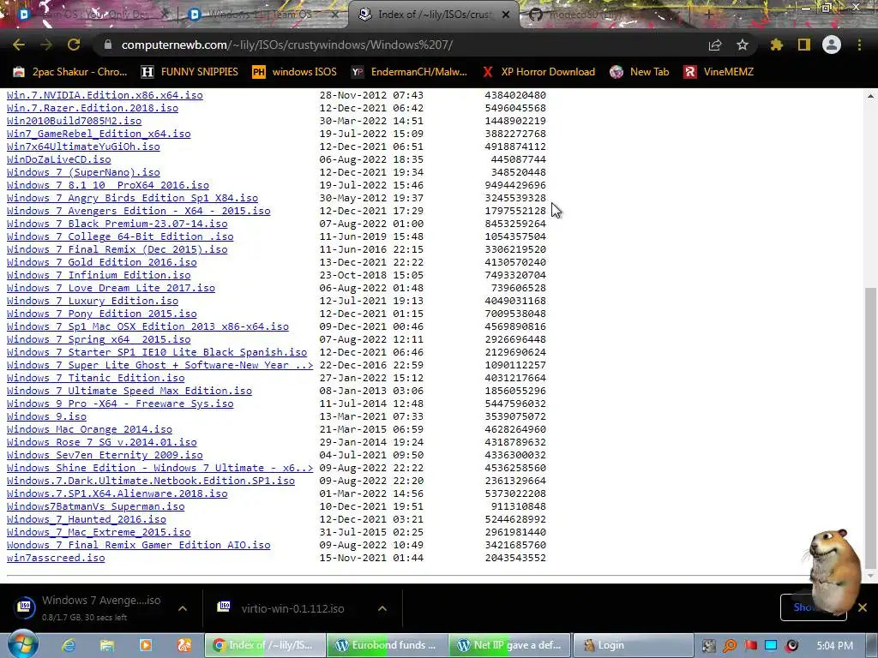Open the EndermanCH/Malw... bookmark

coord(409,72)
